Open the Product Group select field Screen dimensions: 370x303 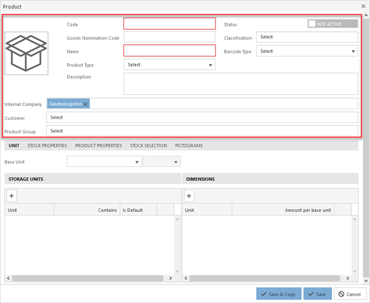click(x=202, y=131)
